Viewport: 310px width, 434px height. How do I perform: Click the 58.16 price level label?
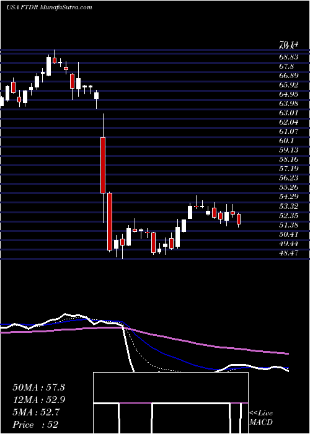click(289, 159)
